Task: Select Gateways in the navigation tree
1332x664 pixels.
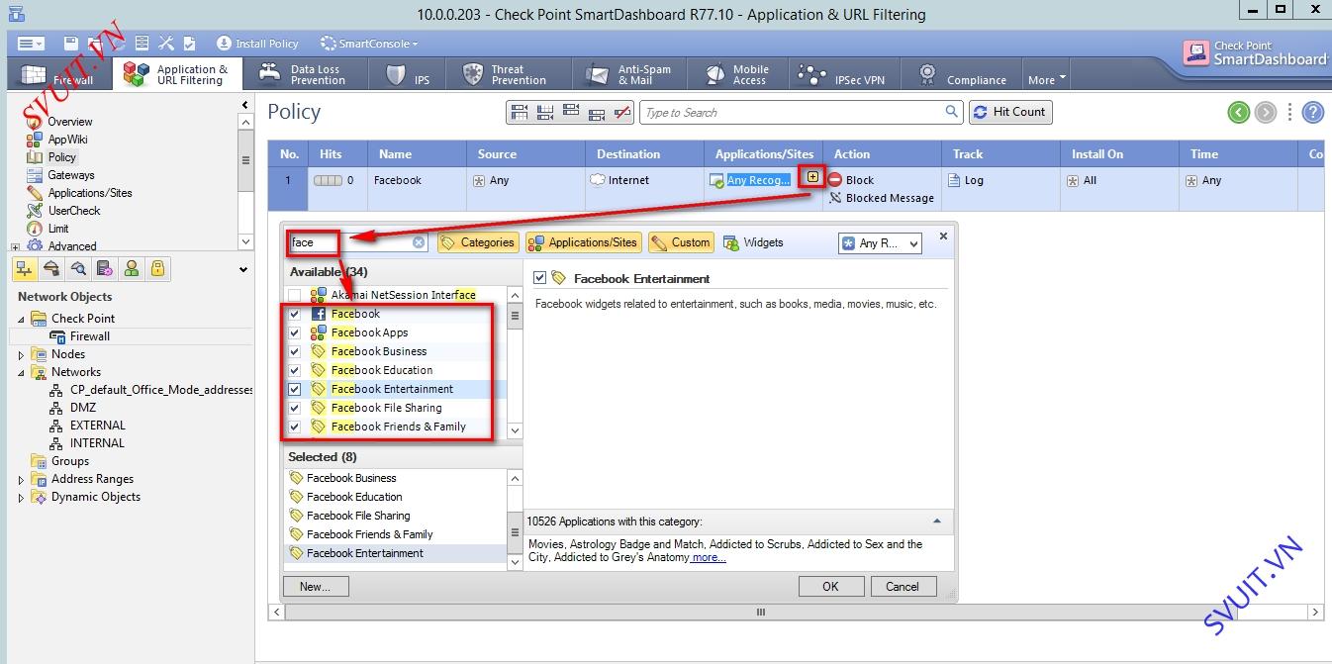Action: pos(71,175)
